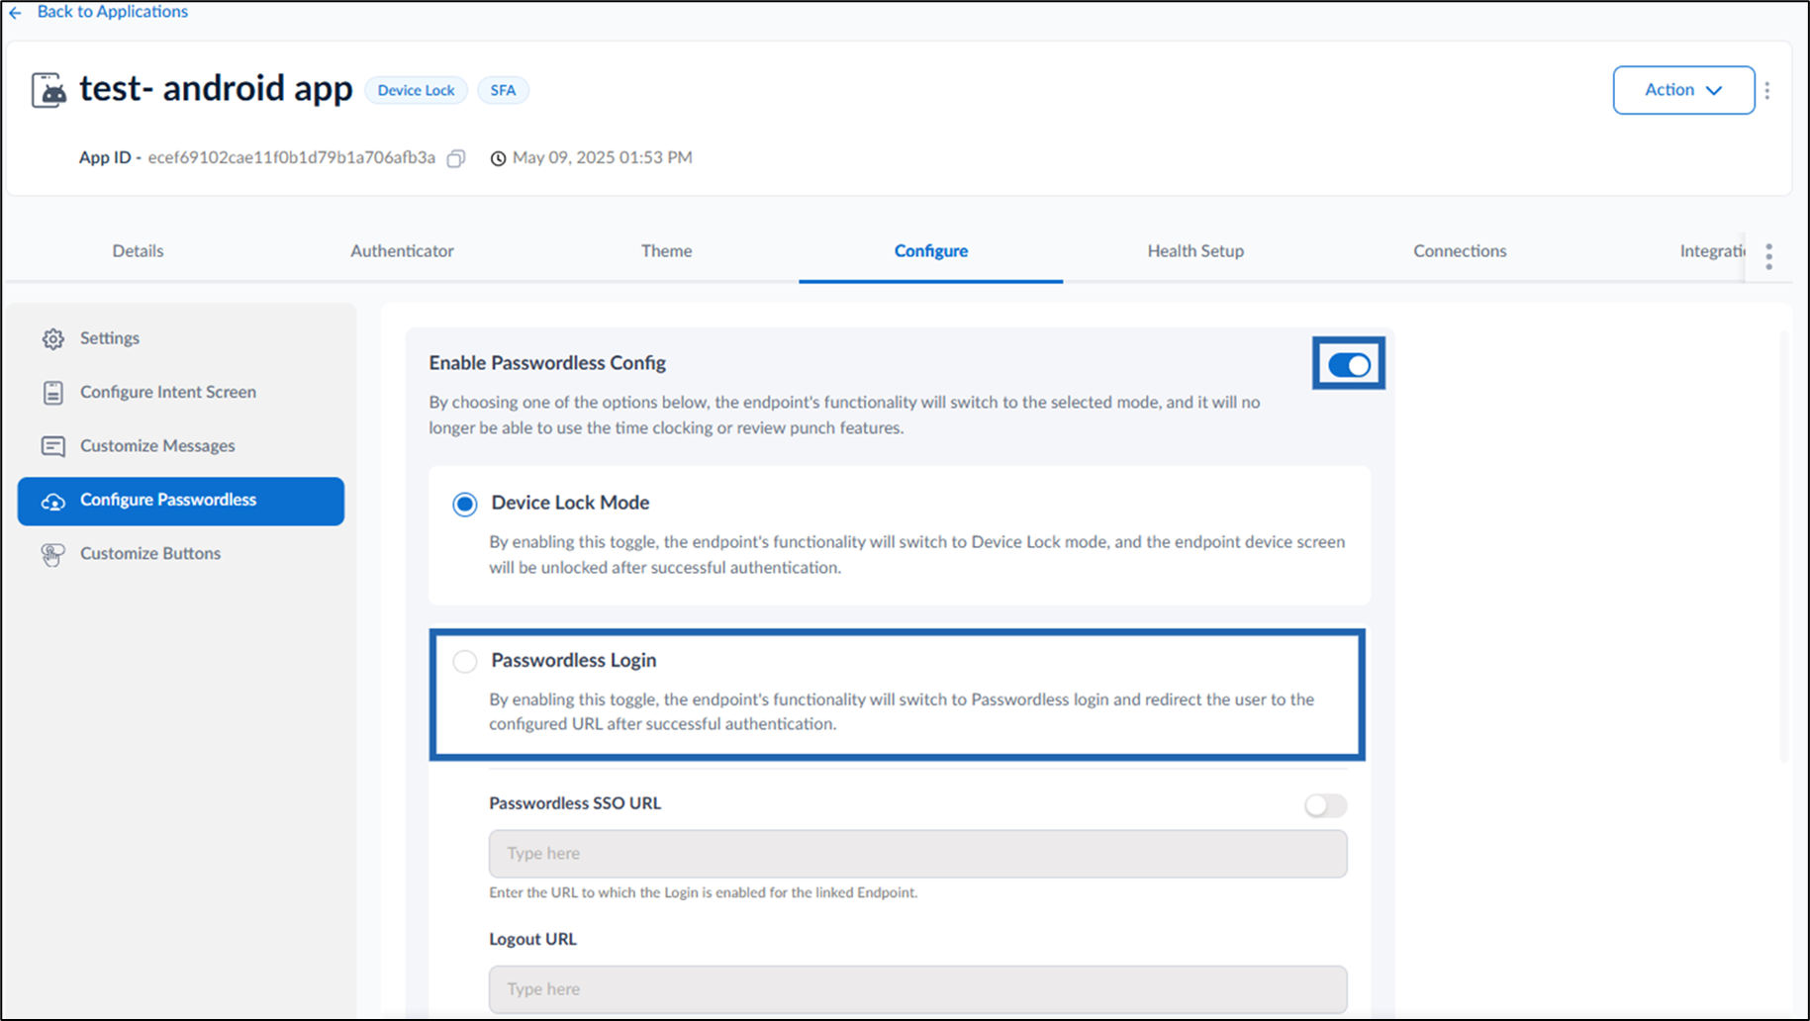Image resolution: width=1810 pixels, height=1021 pixels.
Task: Open the Connections tab
Action: [x=1460, y=251]
